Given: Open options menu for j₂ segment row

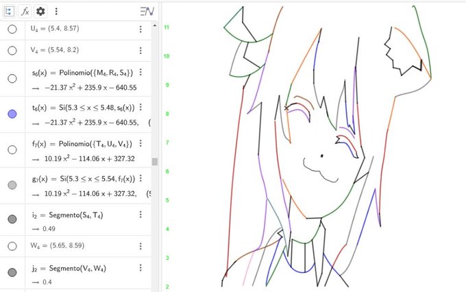Looking at the screenshot, I should [x=140, y=268].
